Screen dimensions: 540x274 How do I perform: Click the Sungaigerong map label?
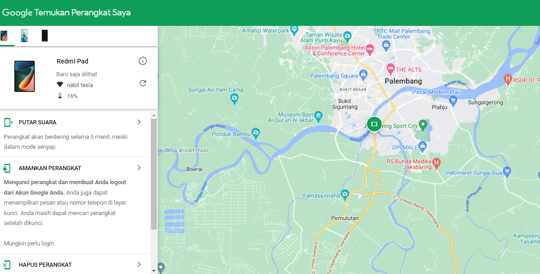485,103
